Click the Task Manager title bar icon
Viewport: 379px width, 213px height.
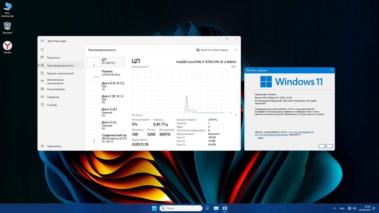coord(42,41)
